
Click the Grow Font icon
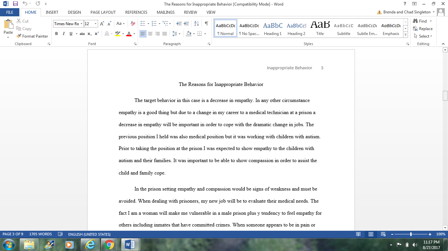pyautogui.click(x=102, y=24)
